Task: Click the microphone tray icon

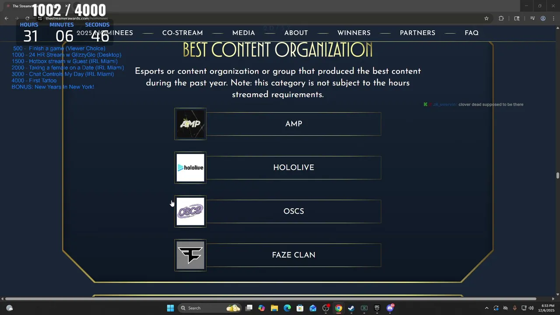Action: (x=514, y=308)
